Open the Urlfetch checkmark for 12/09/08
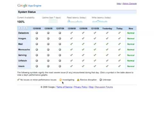 (83, 61)
